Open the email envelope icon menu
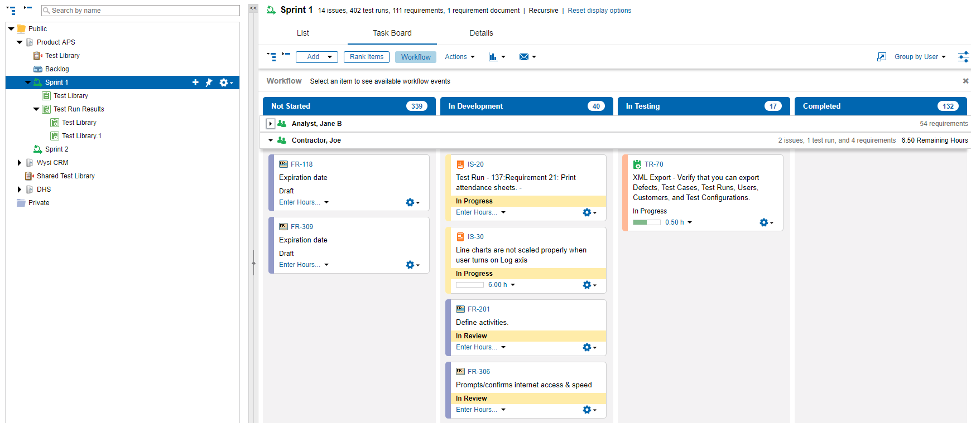The width and height of the screenshot is (971, 423). pyautogui.click(x=527, y=57)
